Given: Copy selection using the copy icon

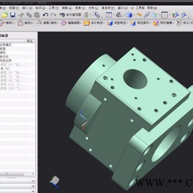Looking at the screenshot, I should pyautogui.click(x=29, y=15).
